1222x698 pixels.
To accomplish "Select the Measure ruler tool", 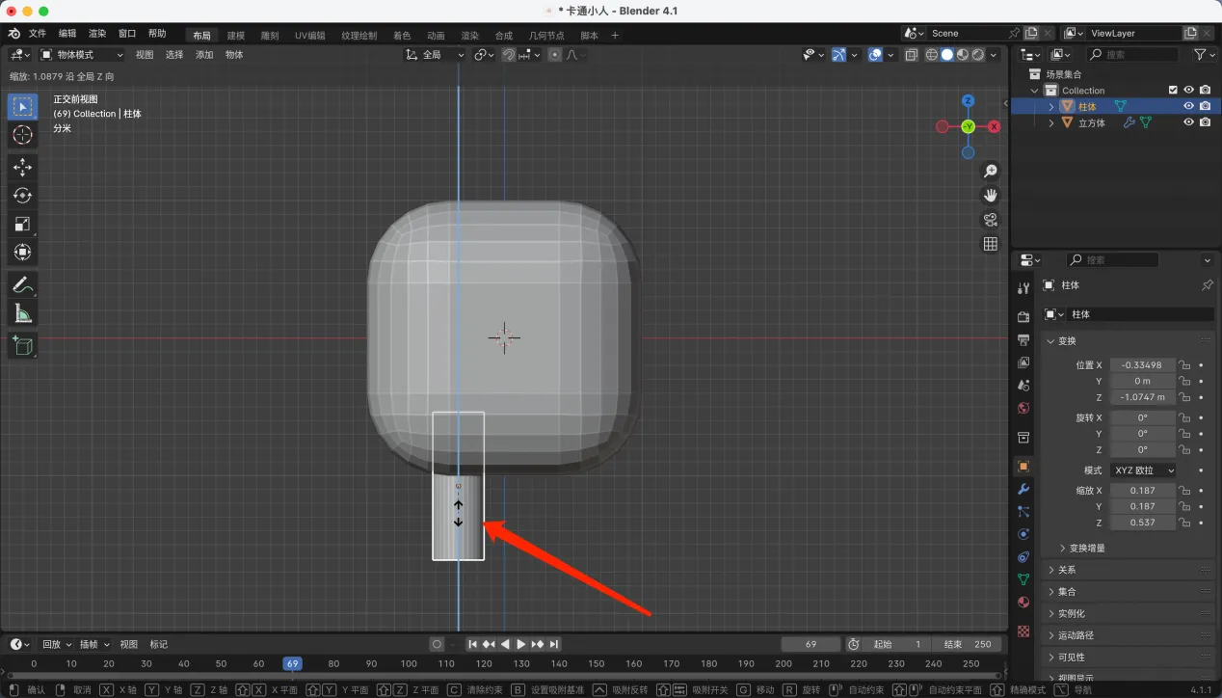I will pos(22,313).
